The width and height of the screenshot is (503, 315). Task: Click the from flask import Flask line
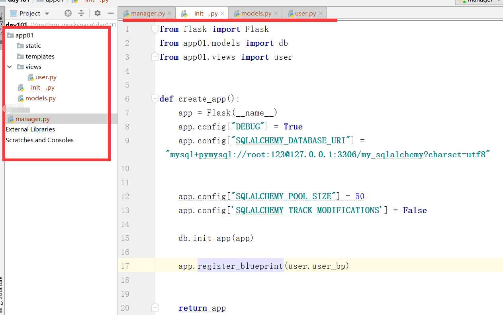[214, 29]
